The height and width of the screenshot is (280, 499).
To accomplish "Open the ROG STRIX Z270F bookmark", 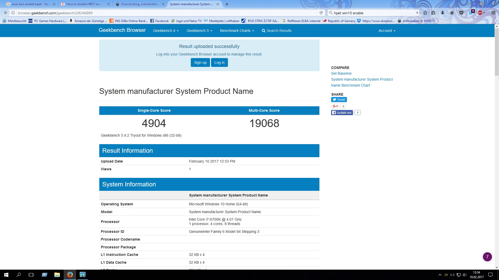I will point(260,21).
